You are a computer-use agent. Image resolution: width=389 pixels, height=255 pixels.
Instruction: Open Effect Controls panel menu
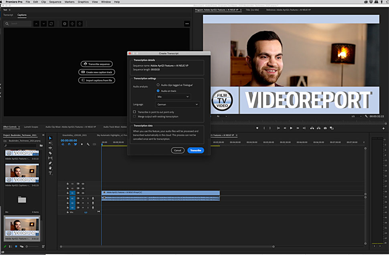pos(19,127)
